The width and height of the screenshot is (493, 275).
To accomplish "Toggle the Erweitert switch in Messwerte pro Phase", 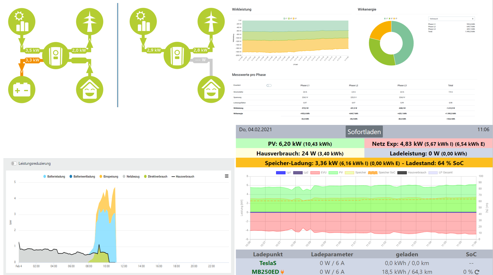I will [269, 85].
